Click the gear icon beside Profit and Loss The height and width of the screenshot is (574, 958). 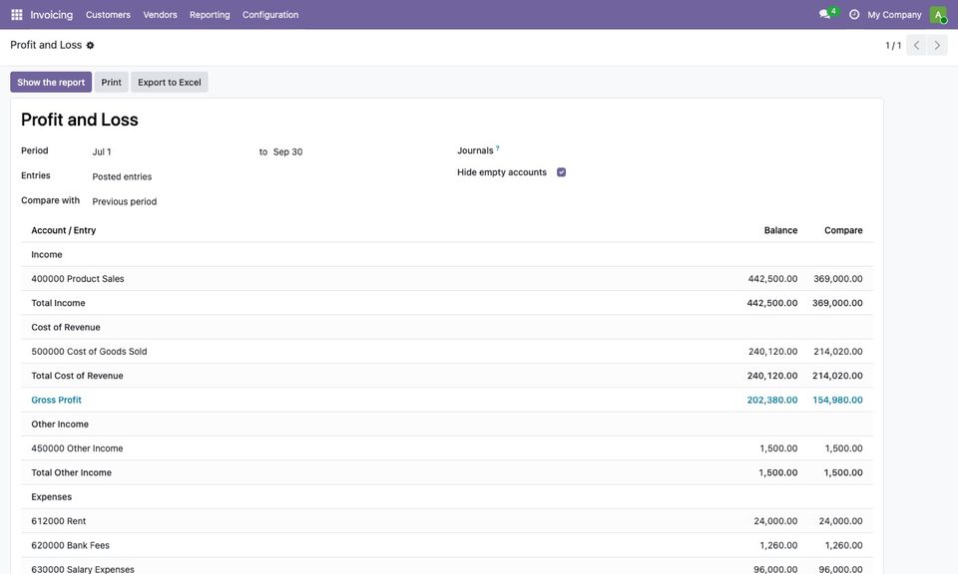point(90,45)
